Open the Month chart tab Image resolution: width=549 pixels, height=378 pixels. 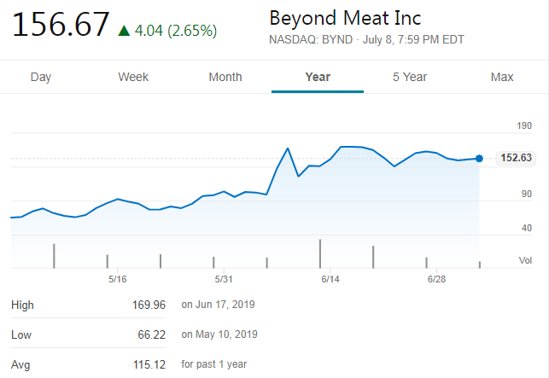(x=225, y=77)
